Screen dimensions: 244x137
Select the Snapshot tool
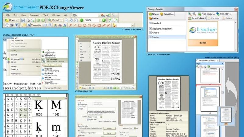[x=12, y=25]
